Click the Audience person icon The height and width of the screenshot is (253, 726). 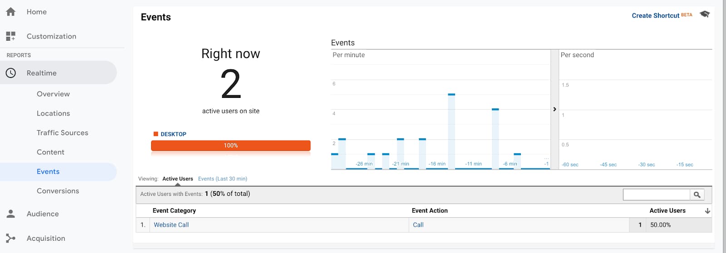[11, 214]
